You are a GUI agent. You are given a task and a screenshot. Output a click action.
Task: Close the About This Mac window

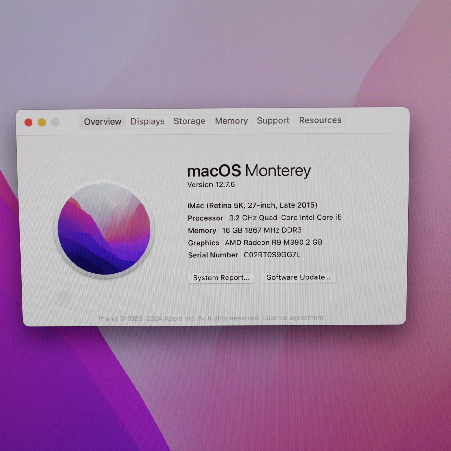[29, 123]
